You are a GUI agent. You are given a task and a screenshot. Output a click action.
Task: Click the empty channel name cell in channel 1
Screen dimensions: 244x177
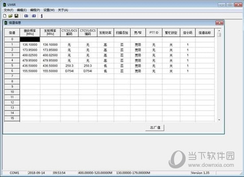click(x=205, y=45)
